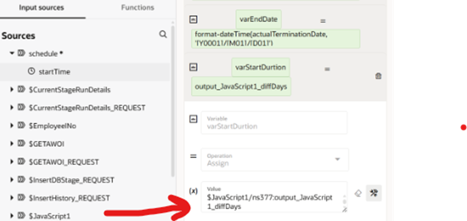Open the Operation Assign dropdown

tap(275, 159)
